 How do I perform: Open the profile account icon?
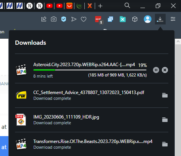pos(148,19)
